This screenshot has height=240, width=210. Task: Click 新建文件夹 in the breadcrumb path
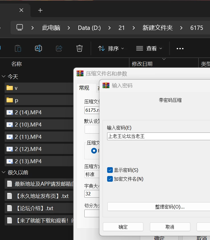(x=158, y=28)
